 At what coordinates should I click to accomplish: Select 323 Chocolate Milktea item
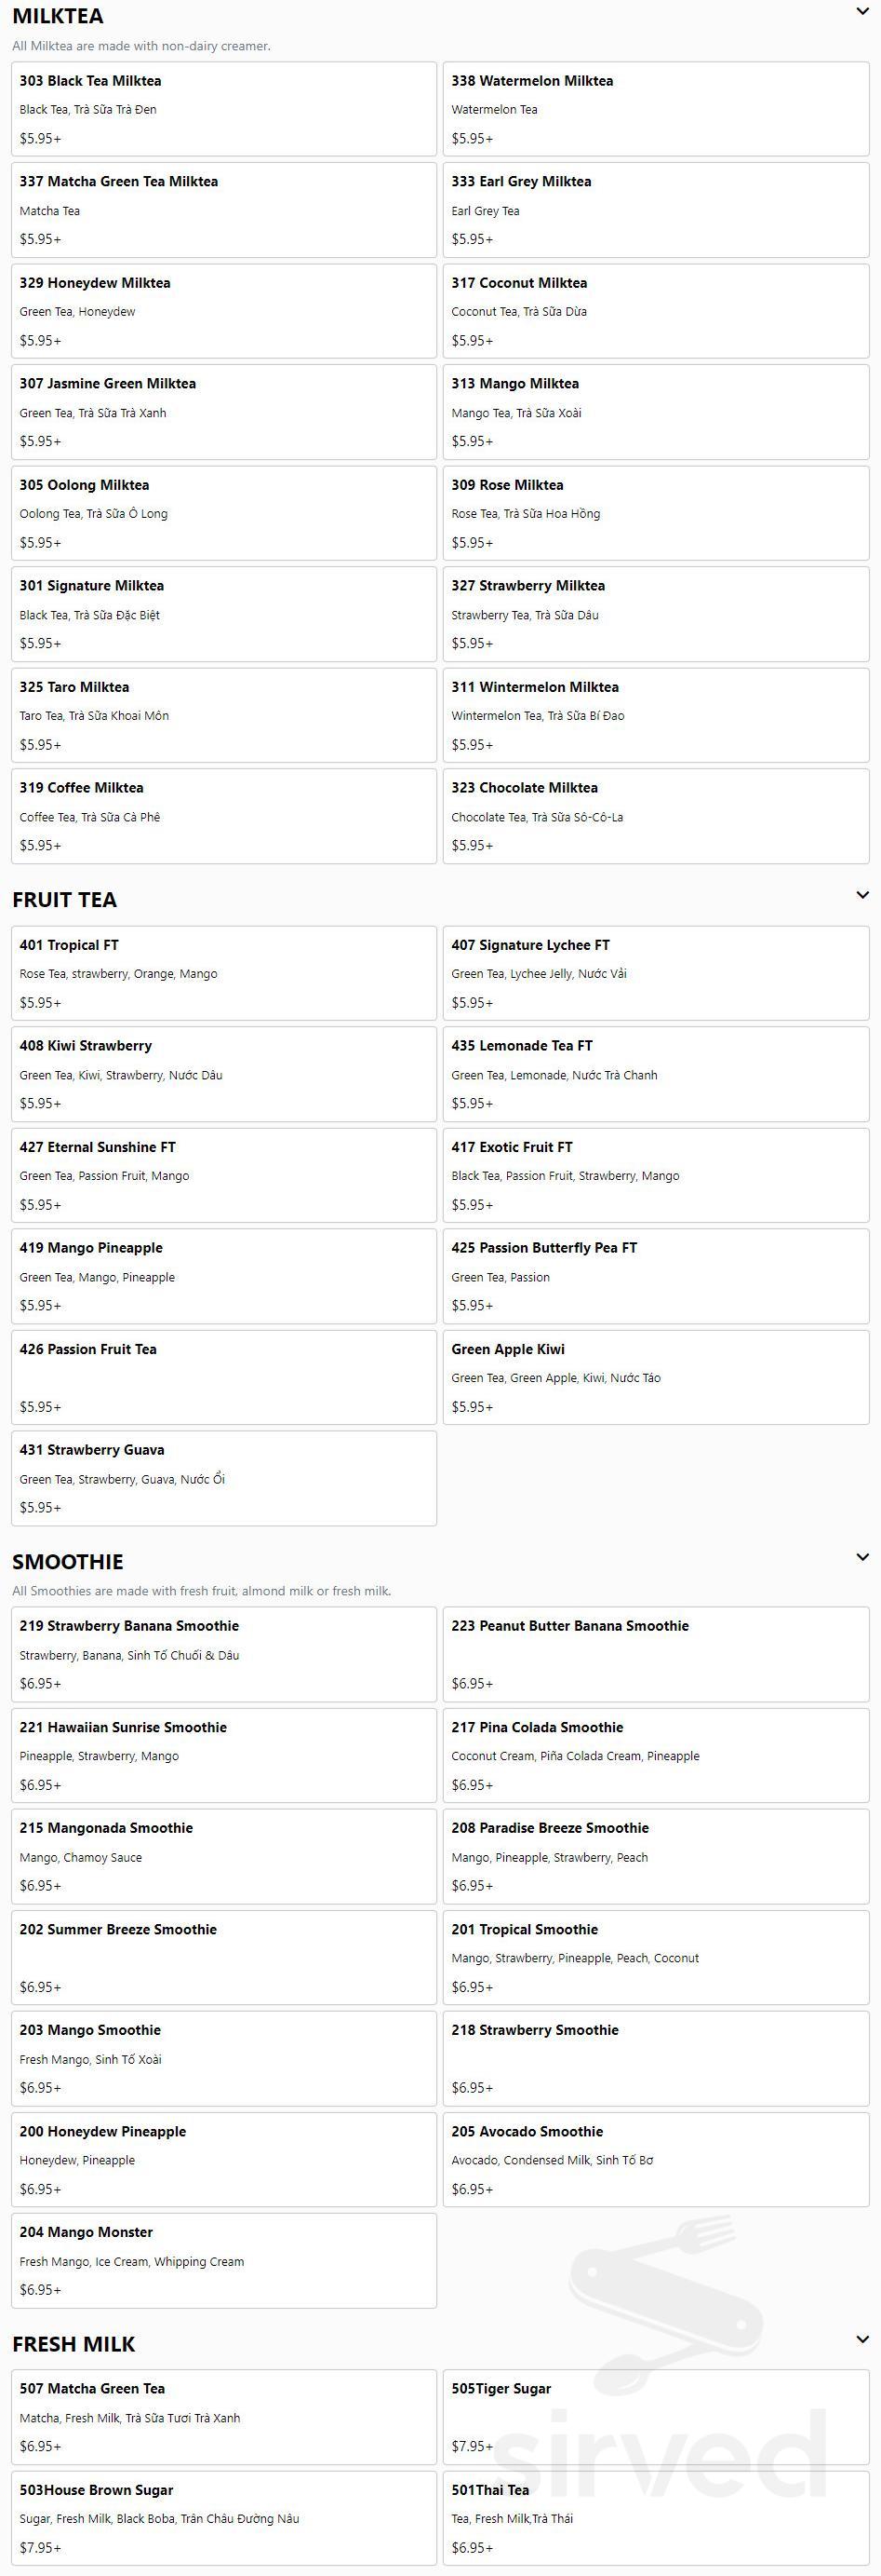[656, 816]
